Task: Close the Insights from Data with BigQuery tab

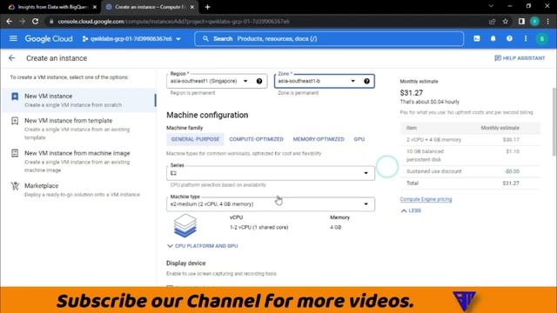Action: tap(95, 7)
